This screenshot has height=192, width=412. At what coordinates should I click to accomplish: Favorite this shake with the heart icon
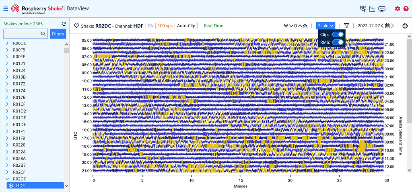point(76,26)
